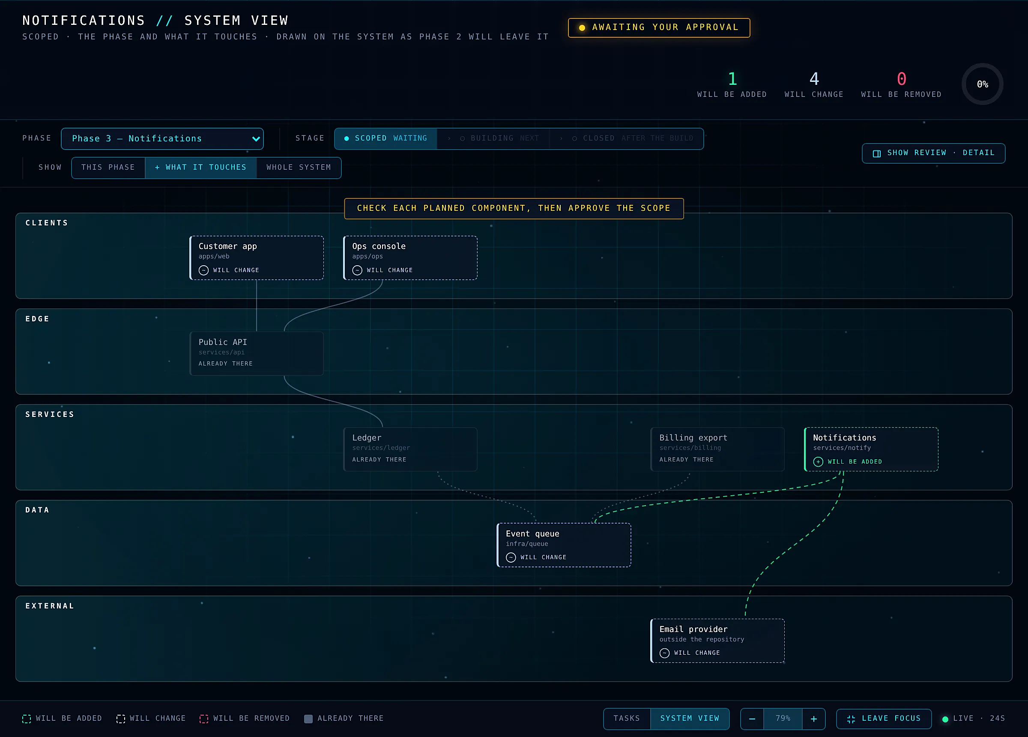This screenshot has height=737, width=1028.
Task: Open the Notifications service card
Action: pos(871,449)
